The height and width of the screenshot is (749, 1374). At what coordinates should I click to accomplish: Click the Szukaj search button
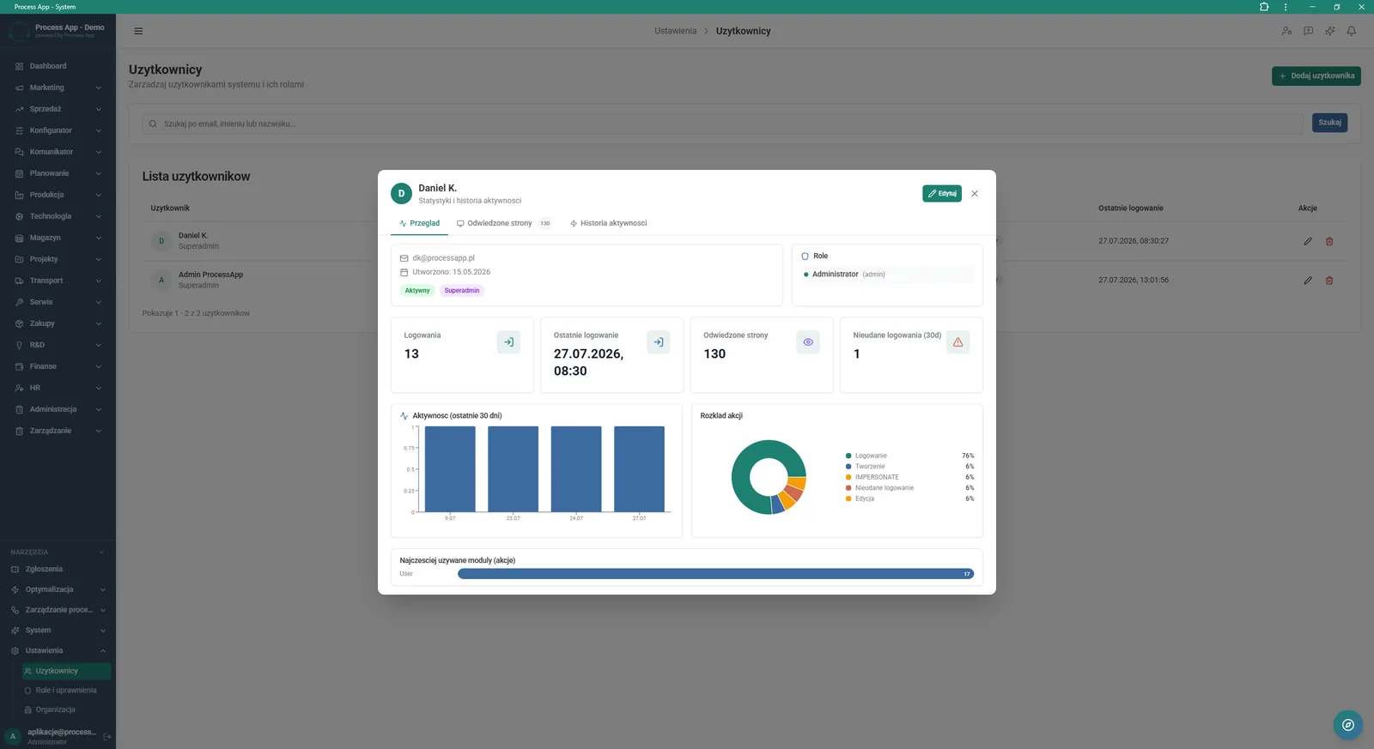pos(1329,123)
